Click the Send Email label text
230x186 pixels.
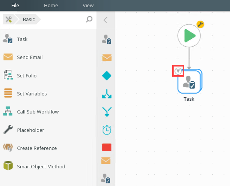point(30,57)
